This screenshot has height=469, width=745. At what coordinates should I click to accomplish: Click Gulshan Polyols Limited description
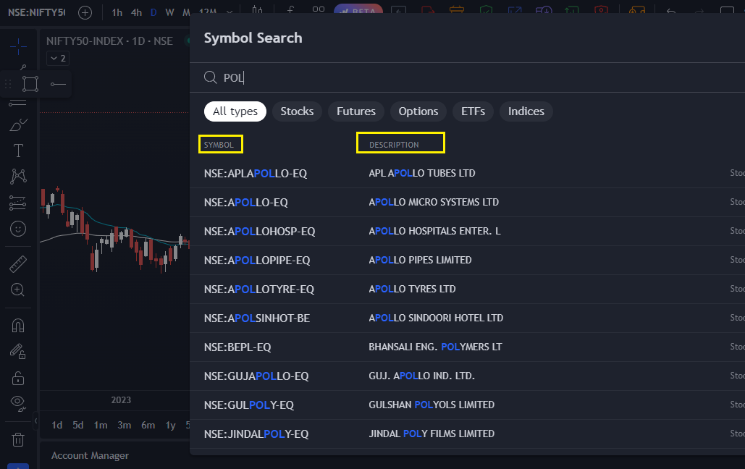pos(432,405)
